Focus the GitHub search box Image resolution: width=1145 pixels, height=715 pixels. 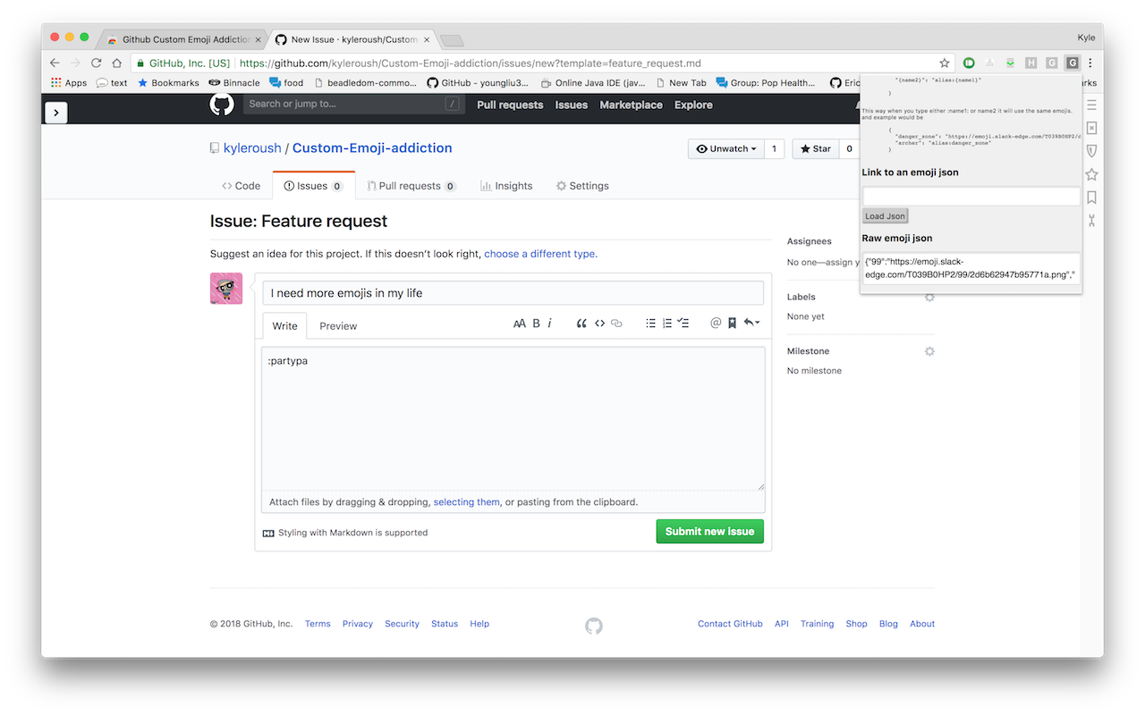(x=354, y=105)
